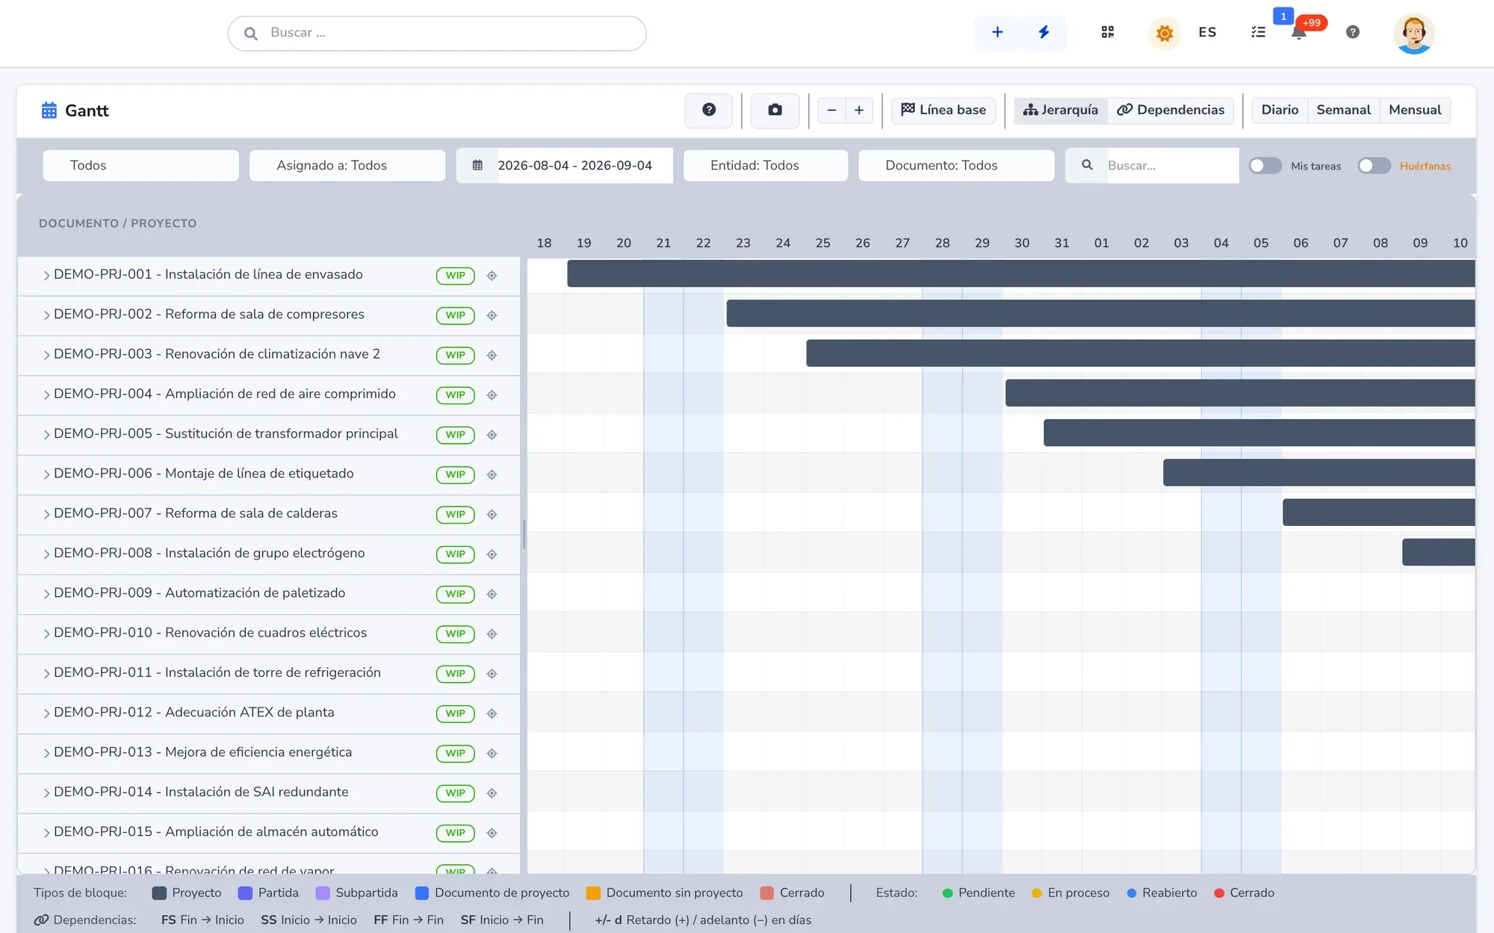Expand the DEMO-PRJ-002 project row
This screenshot has height=933, width=1494.
point(46,315)
